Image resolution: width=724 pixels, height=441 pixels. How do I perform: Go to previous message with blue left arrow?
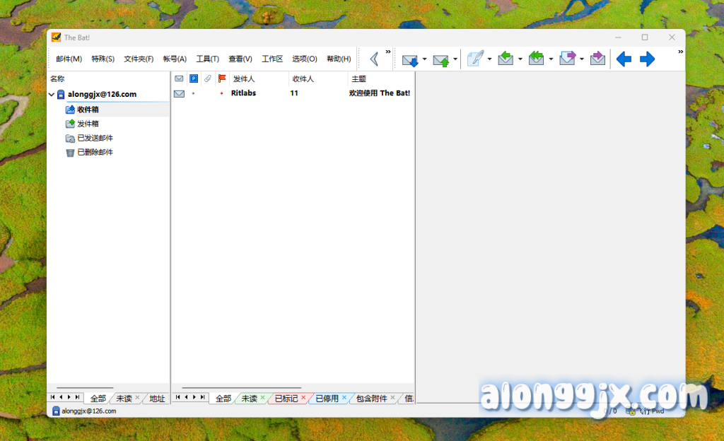coord(624,59)
